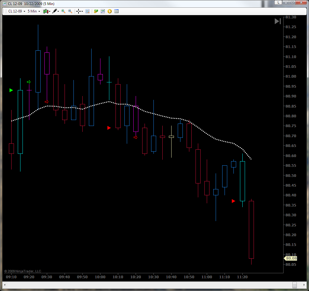309x291 pixels.
Task: Click the red filled triangle near 11:15
Action: click(x=233, y=201)
